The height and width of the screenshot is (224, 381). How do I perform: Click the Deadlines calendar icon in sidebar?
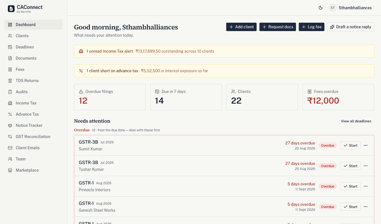click(10, 47)
